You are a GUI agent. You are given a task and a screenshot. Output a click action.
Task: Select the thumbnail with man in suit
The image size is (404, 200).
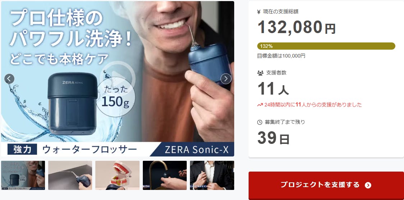[x=212, y=175]
